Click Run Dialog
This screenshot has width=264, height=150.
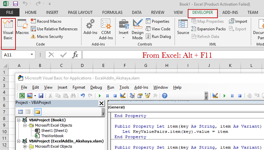pos(158,37)
